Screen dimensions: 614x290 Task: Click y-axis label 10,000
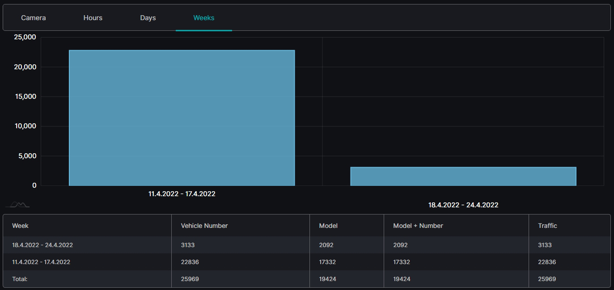tap(25, 126)
